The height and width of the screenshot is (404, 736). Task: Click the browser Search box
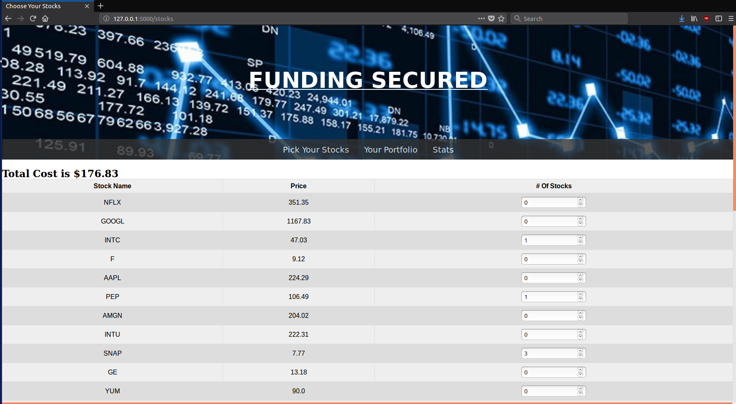point(569,18)
